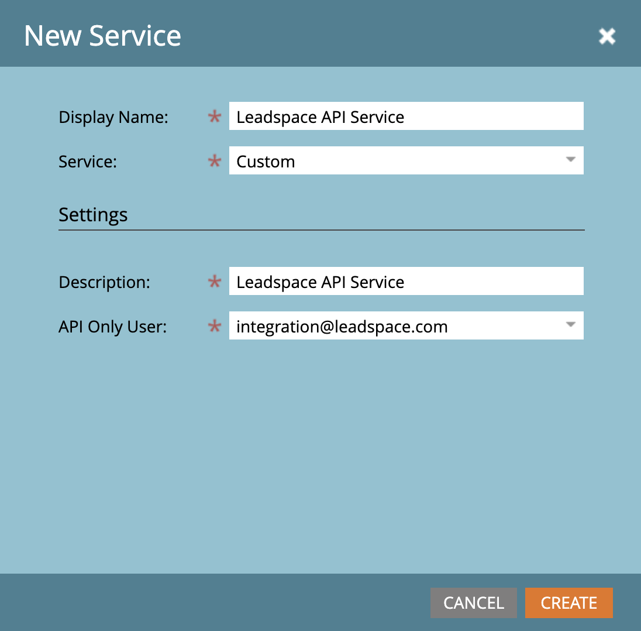Image resolution: width=641 pixels, height=631 pixels.
Task: Click the Display Name input field
Action: [406, 116]
